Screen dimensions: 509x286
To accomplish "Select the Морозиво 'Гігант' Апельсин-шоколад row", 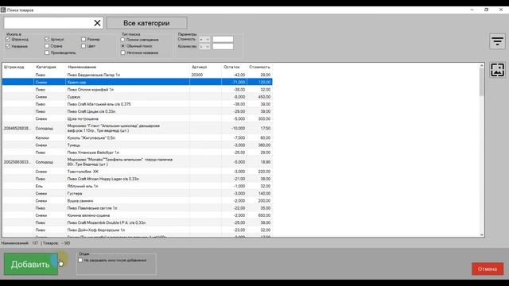I will pyautogui.click(x=138, y=128).
